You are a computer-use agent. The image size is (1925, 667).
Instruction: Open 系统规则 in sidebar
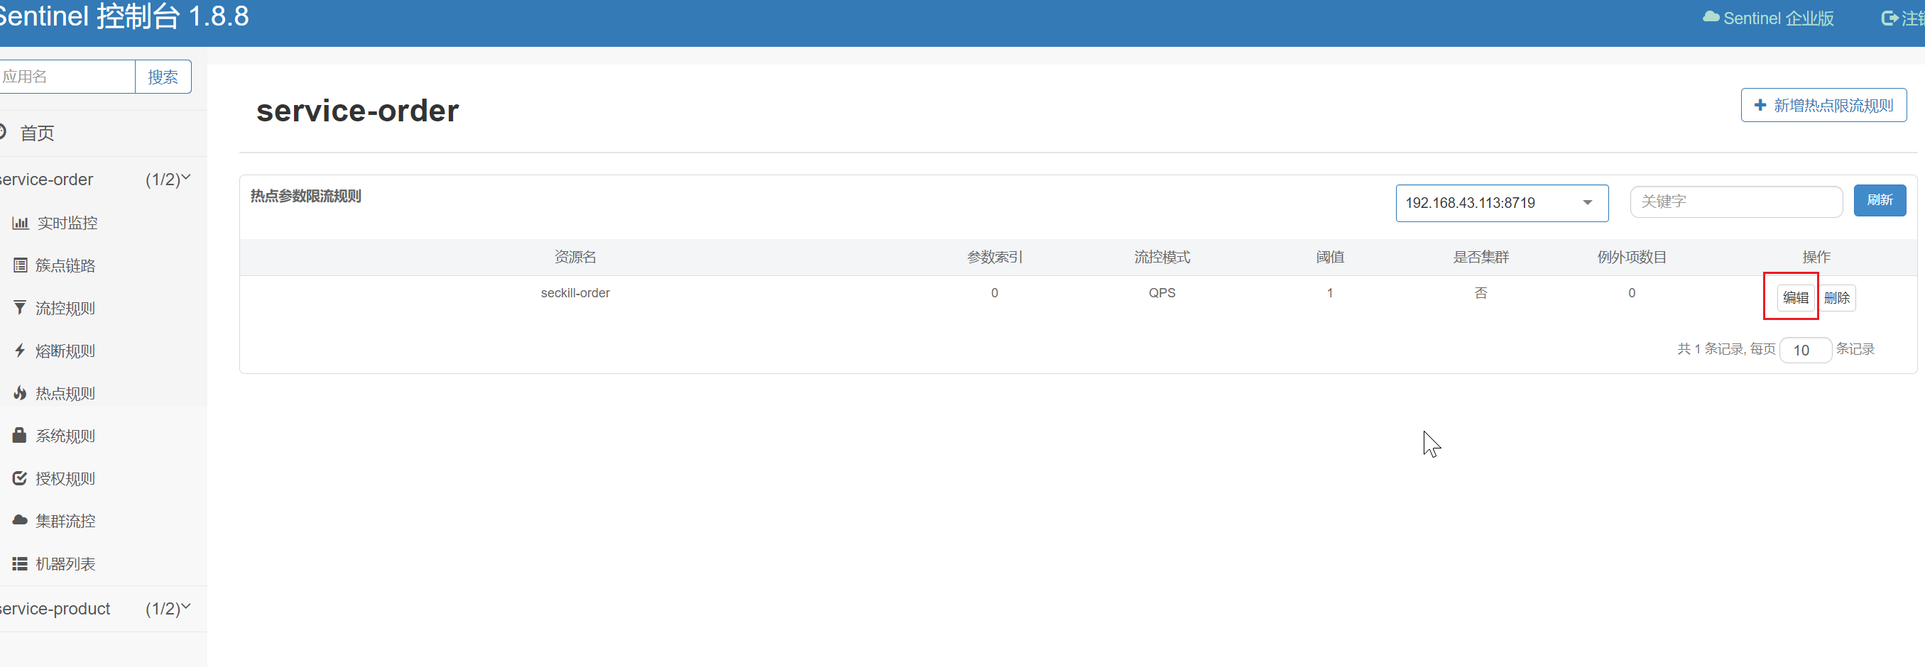pyautogui.click(x=65, y=436)
